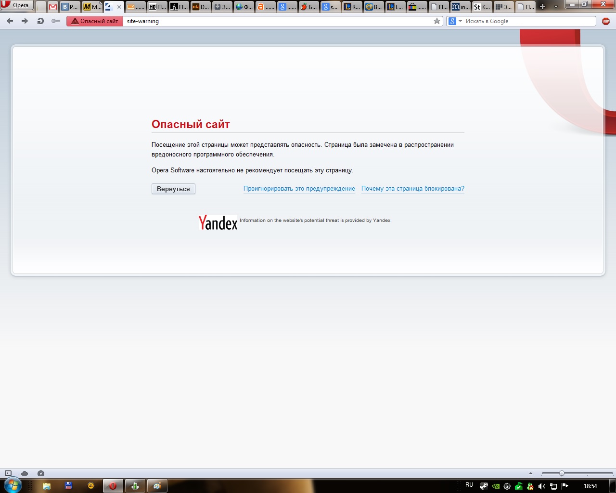Open the zoom options arrow near slider

click(531, 473)
